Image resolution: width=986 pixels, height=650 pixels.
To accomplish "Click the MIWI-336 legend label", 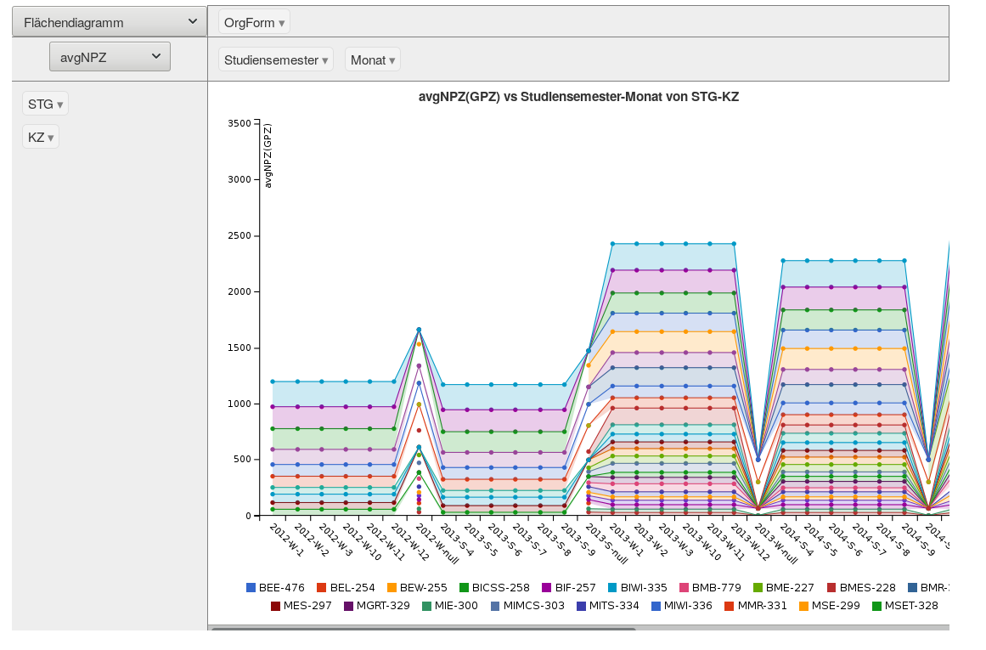I will [689, 606].
